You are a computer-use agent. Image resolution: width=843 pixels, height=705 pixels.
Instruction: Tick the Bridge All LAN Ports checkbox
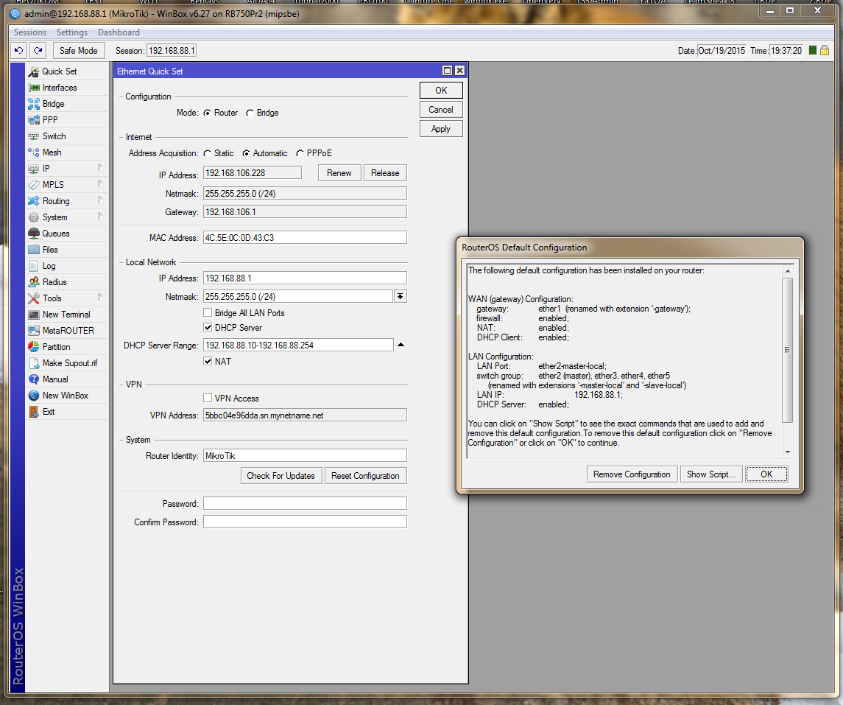point(208,313)
